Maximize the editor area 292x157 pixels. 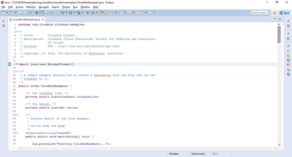(280, 19)
